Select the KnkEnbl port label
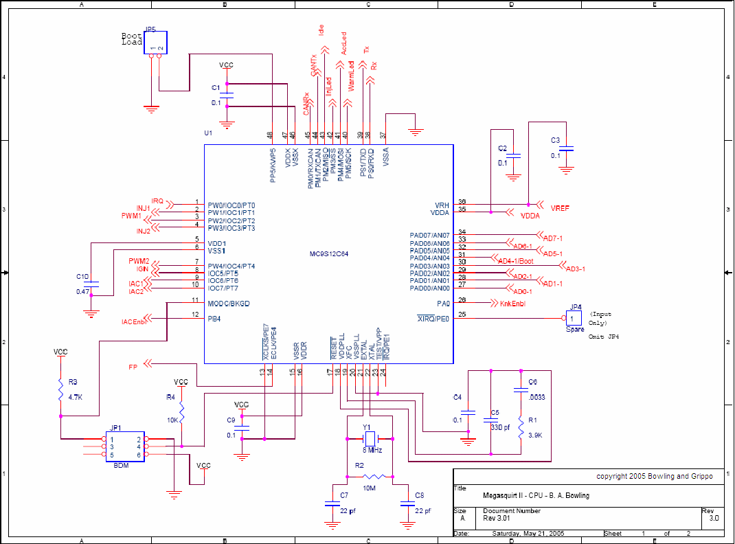This screenshot has height=544, width=735. pyautogui.click(x=512, y=303)
